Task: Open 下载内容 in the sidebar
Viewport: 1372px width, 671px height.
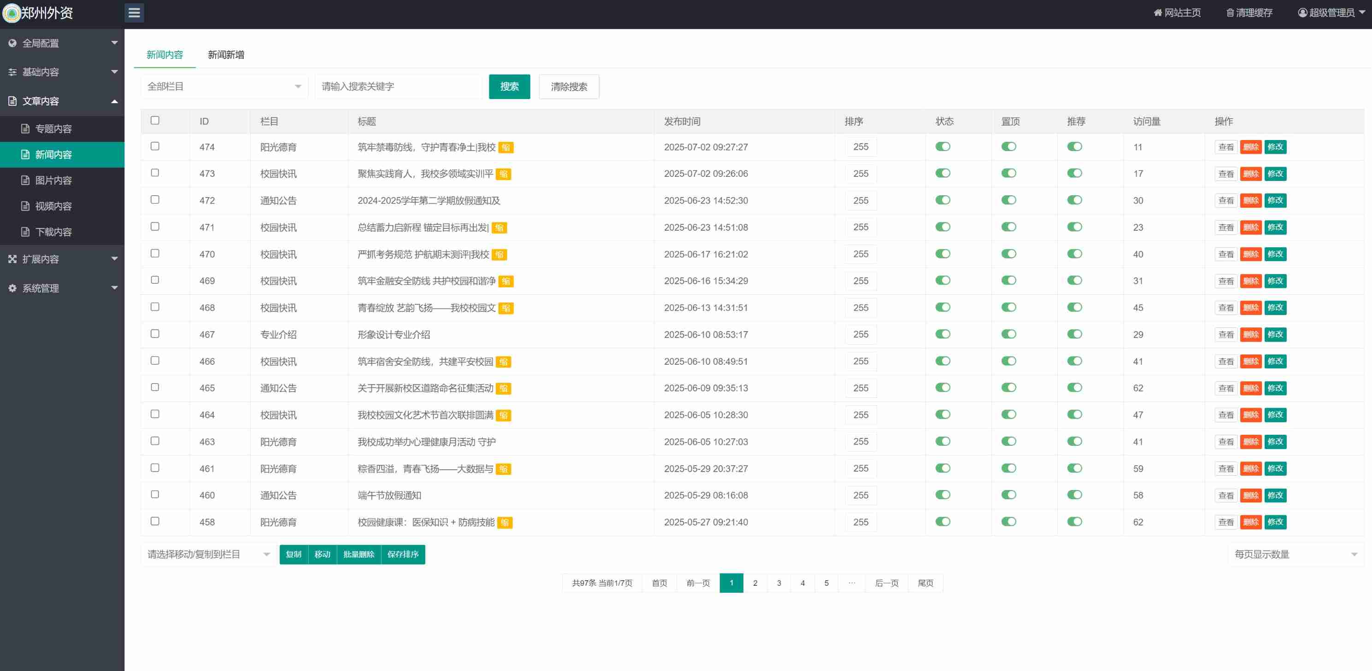Action: pyautogui.click(x=53, y=232)
